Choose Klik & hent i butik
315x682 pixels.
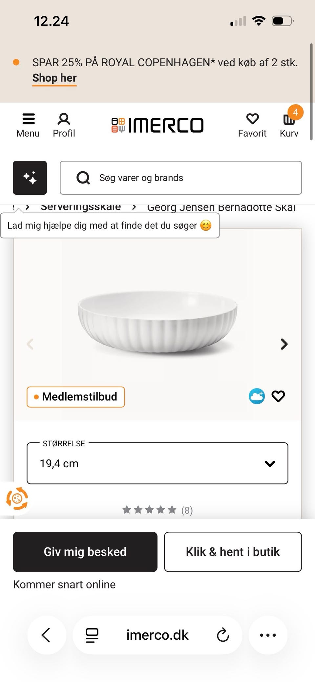click(x=233, y=552)
